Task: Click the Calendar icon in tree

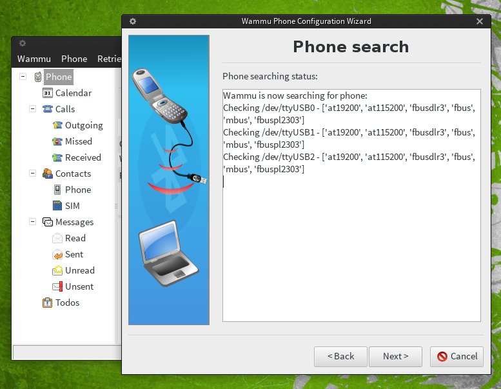Action: [x=47, y=93]
